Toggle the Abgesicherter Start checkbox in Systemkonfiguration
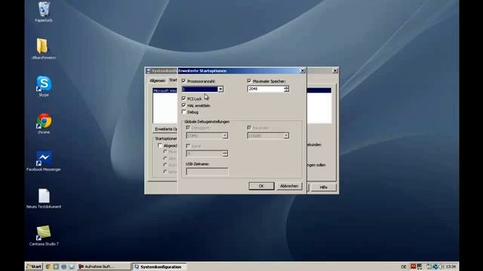Viewport: 483px width, 271px height. pos(160,145)
